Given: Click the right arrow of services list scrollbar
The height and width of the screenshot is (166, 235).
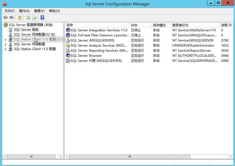Looking at the screenshot, I should pos(231,157).
